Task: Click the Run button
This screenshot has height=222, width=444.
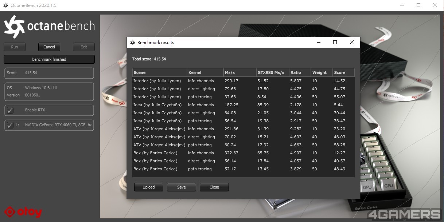Action: [x=15, y=47]
